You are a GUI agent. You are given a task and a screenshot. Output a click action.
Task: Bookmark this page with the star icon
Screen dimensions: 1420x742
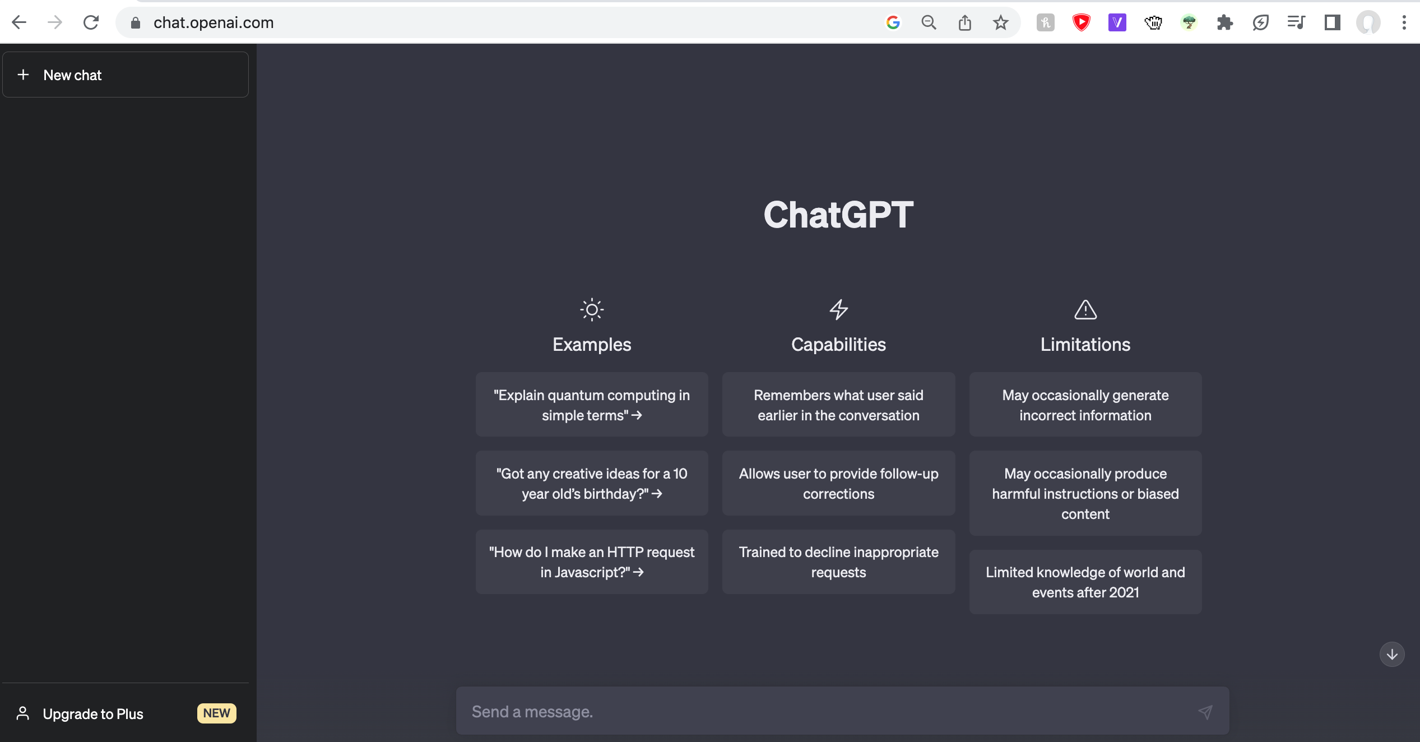(x=1000, y=22)
